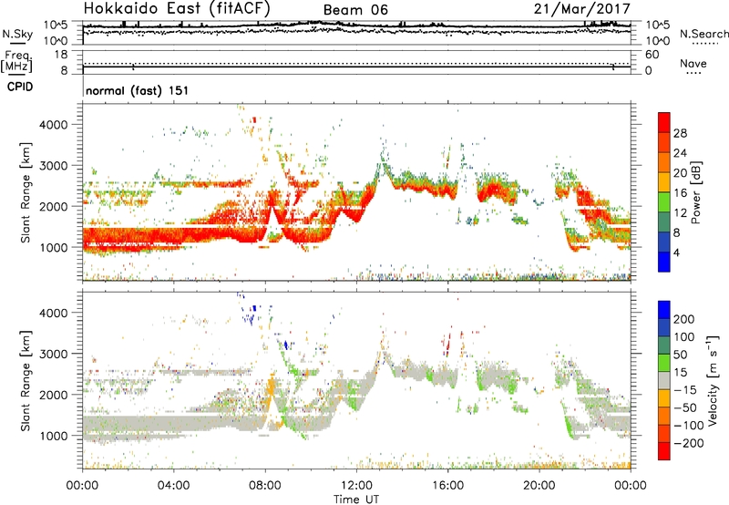
Task: Click the "-200" value on Velocity colorbar
Action: [x=689, y=443]
